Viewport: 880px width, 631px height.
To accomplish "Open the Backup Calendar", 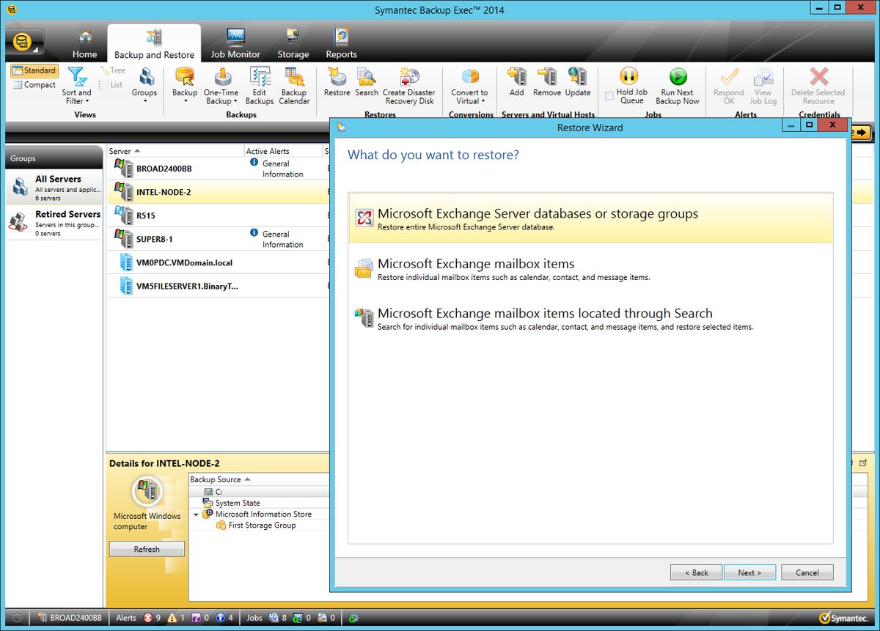I will (294, 83).
